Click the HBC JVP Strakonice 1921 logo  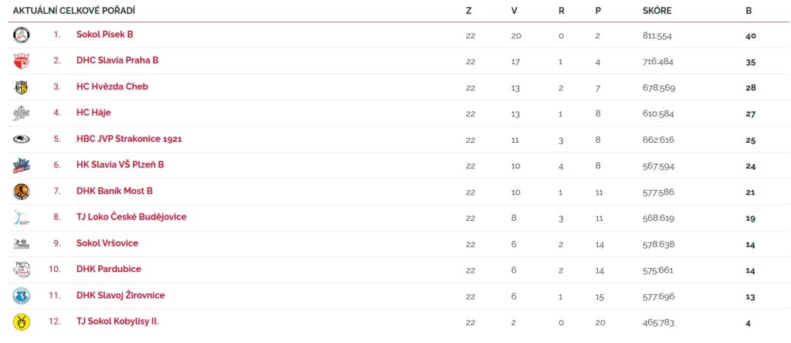click(x=22, y=140)
